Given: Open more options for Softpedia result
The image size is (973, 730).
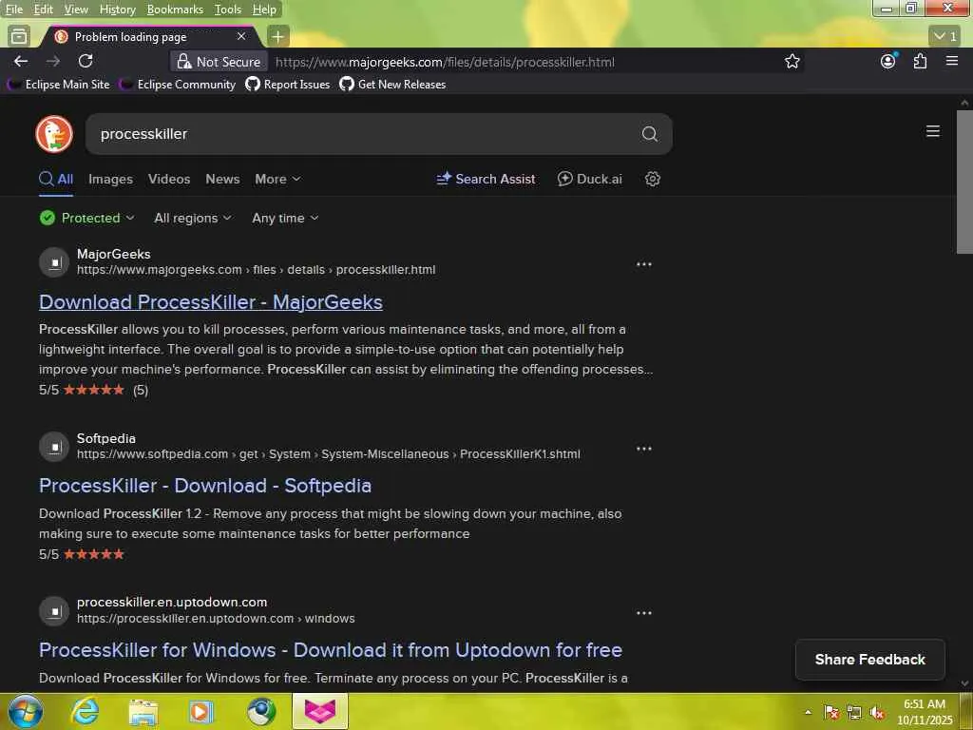Looking at the screenshot, I should [644, 449].
